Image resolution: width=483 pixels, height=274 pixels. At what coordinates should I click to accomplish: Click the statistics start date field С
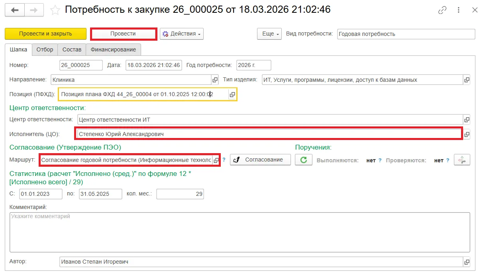41,194
